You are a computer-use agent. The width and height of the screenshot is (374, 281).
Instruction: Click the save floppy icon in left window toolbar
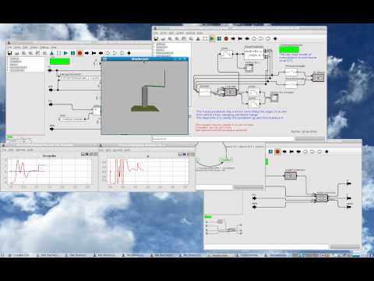coord(9,53)
